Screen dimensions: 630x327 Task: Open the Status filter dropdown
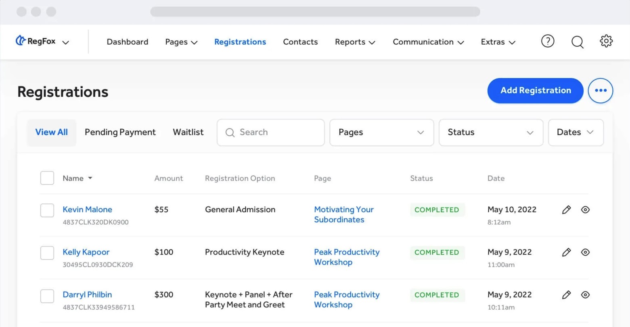[490, 132]
